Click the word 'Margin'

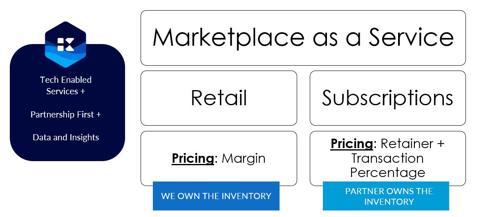click(x=244, y=158)
